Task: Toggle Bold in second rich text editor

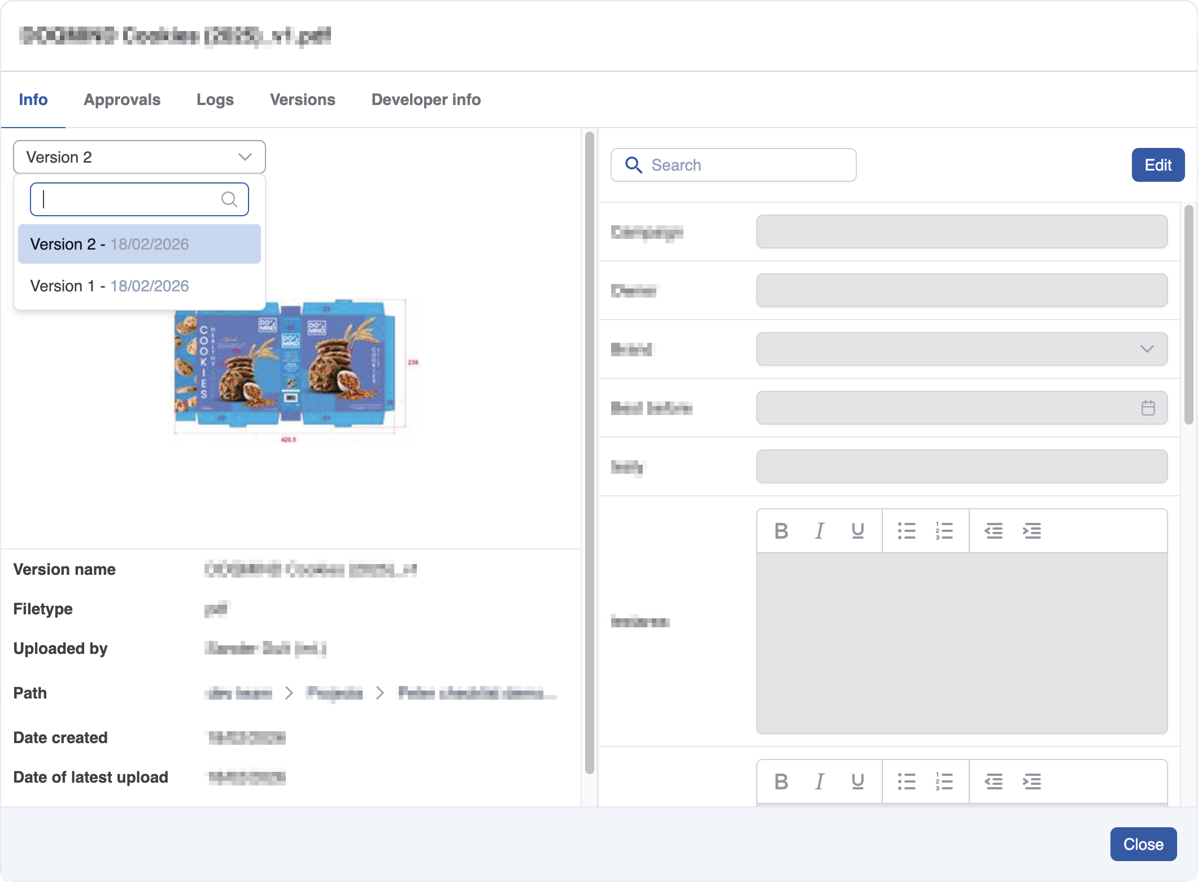Action: point(781,781)
